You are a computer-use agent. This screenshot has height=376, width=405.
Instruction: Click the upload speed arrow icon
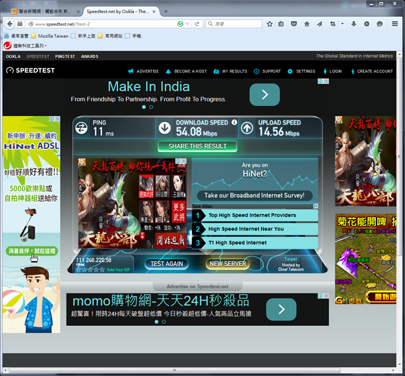pos(247,128)
